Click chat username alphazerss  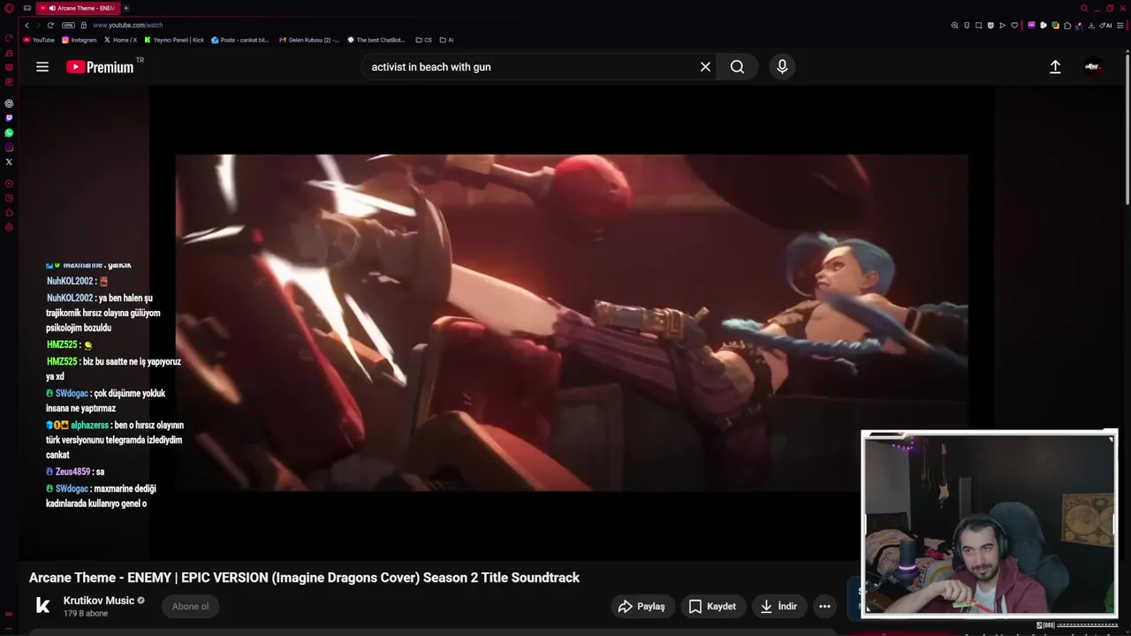click(89, 425)
